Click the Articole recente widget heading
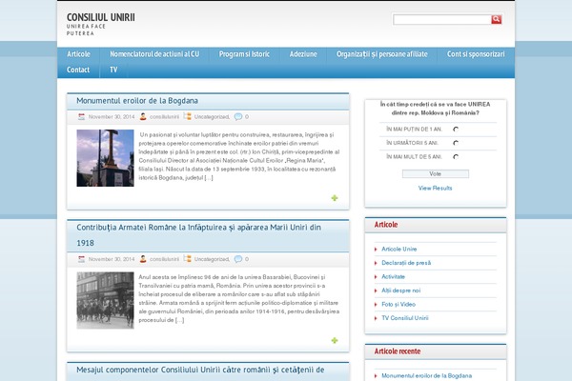Image resolution: width=572 pixels, height=381 pixels. click(398, 351)
